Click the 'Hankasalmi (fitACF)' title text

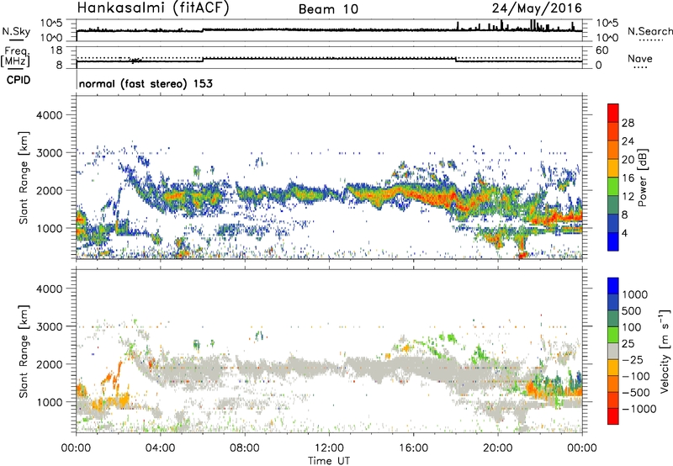pos(153,8)
